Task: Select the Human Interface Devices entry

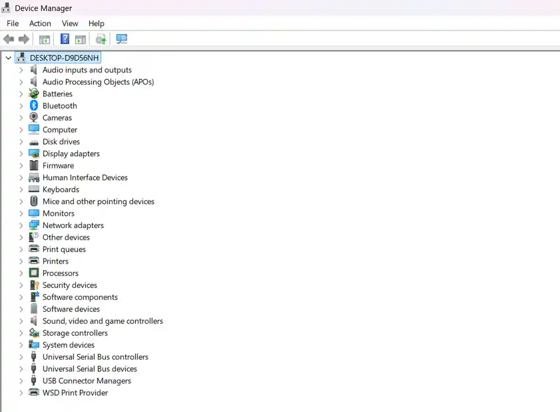Action: tap(85, 178)
